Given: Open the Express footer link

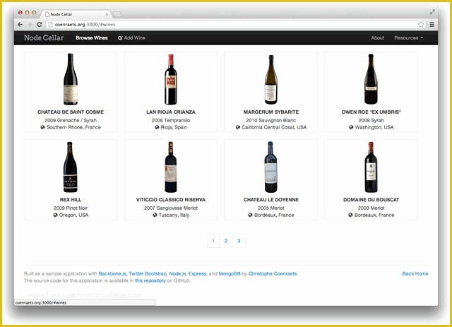Looking at the screenshot, I should click(198, 273).
